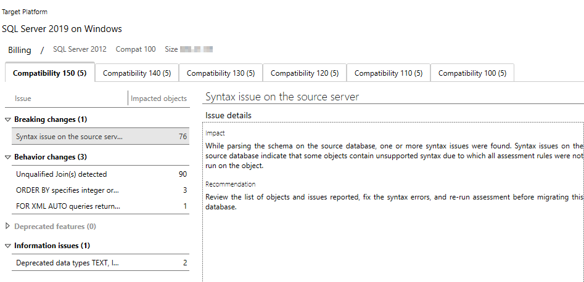Open the Compatibility 110 (5) tab
Screen dimensions: 584x282
[388, 73]
